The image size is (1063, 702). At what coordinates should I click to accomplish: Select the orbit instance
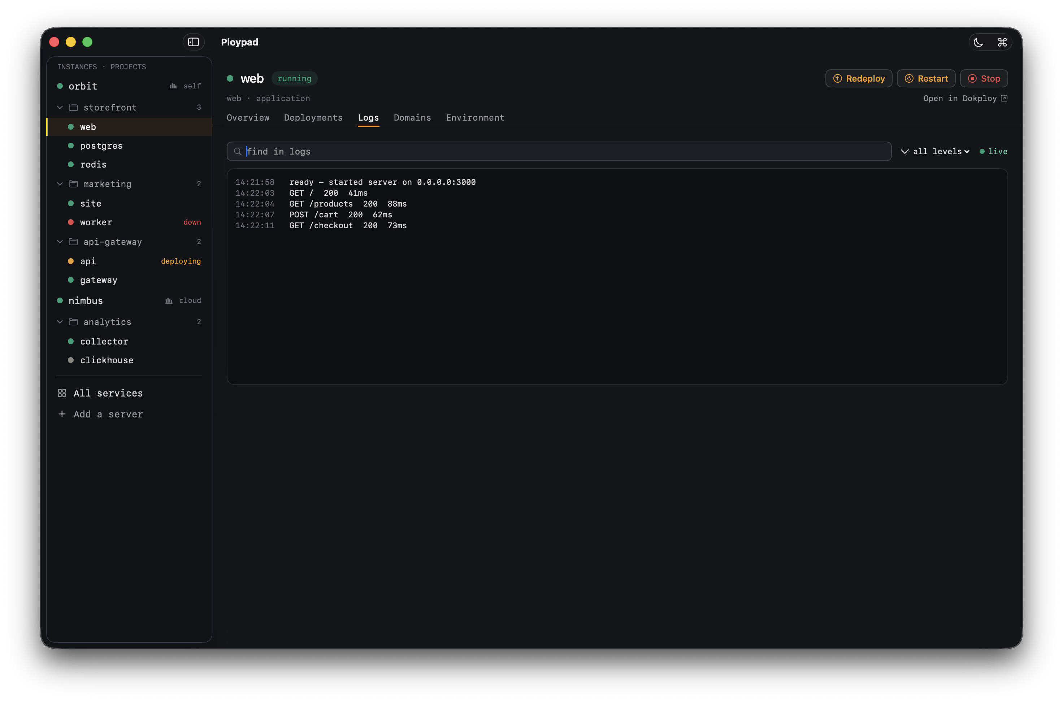pyautogui.click(x=129, y=86)
